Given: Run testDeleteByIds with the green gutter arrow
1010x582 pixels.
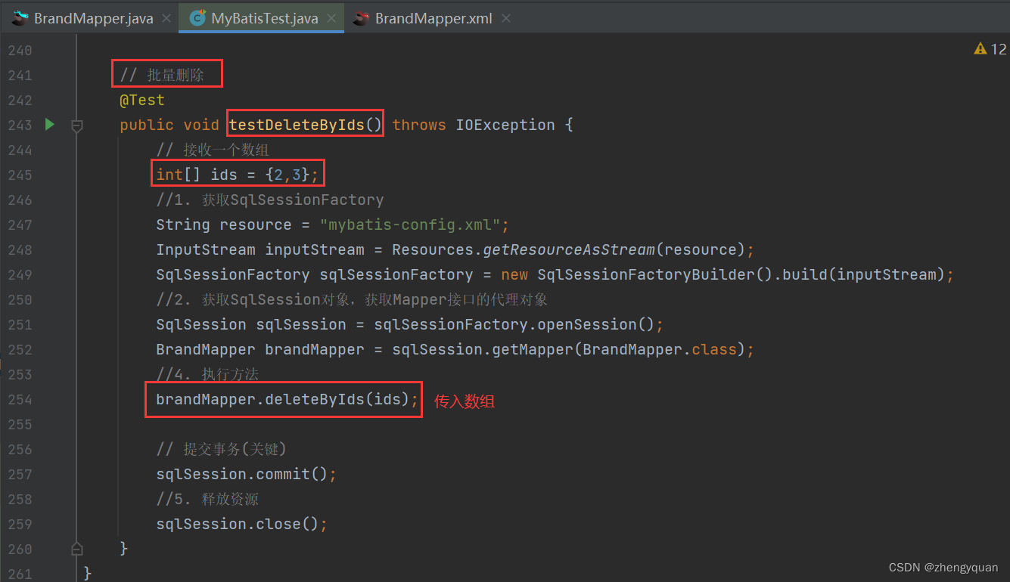Looking at the screenshot, I should click(50, 124).
